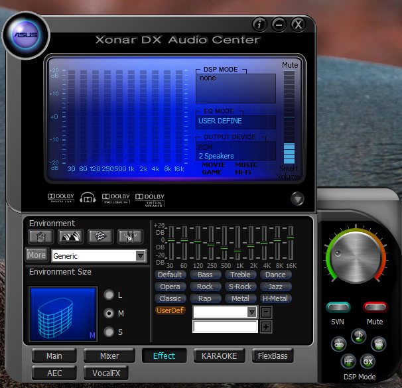Switch to the KARAOKE tab
Screen dimensions: 402x388
tap(219, 356)
